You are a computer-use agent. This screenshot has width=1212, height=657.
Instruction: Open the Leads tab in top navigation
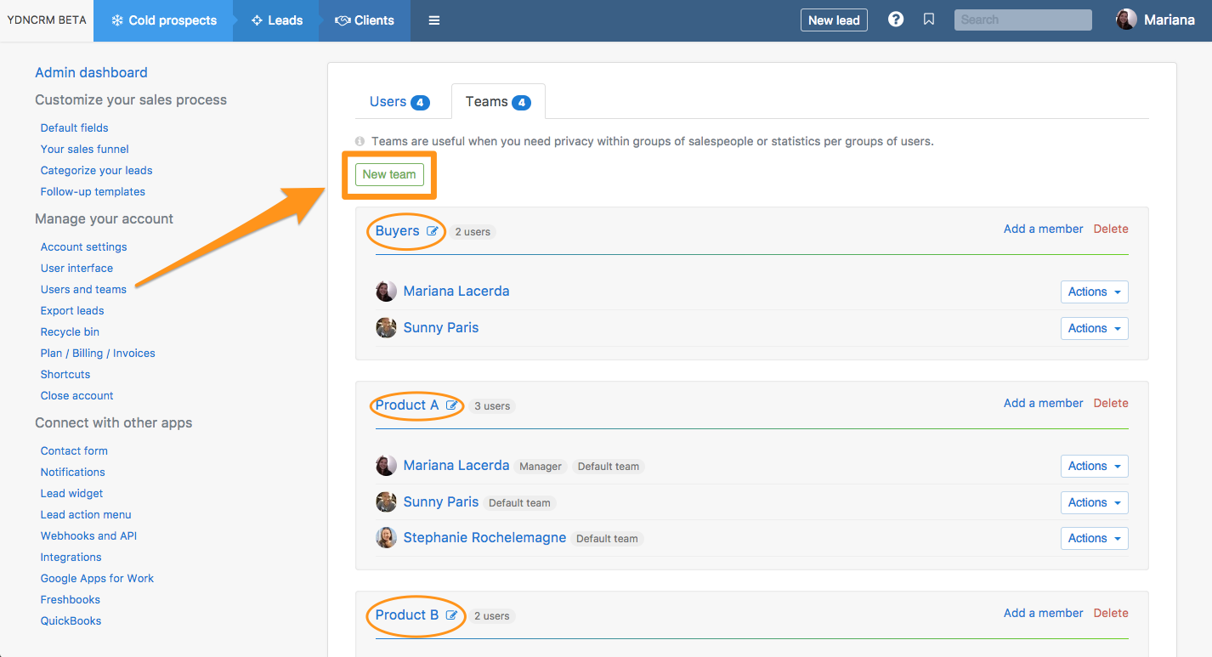click(x=277, y=20)
